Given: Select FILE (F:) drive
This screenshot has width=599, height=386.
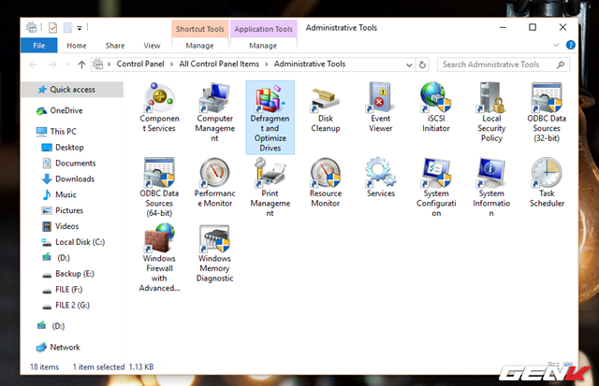Looking at the screenshot, I should (x=62, y=290).
